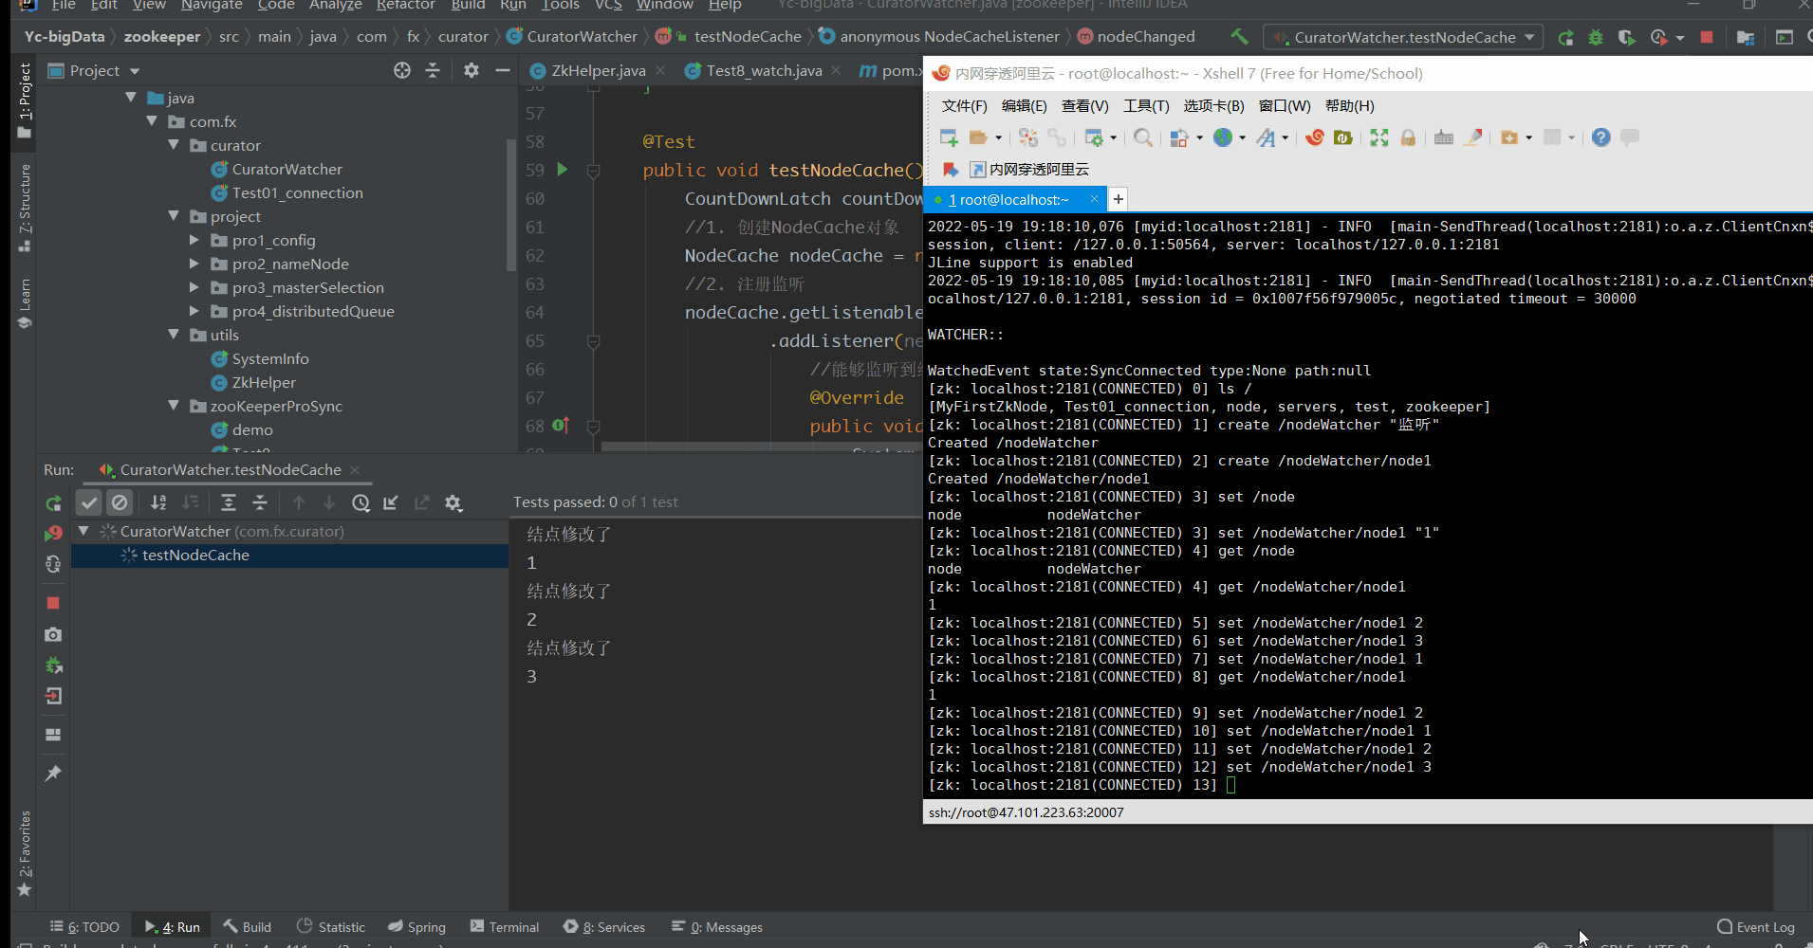Switch to the Test8_watch.java editor tab

click(x=763, y=71)
